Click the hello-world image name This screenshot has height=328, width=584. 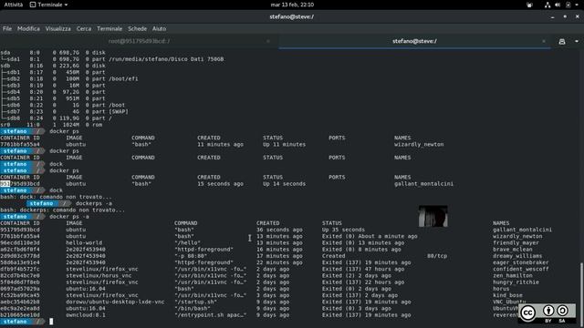(84, 243)
